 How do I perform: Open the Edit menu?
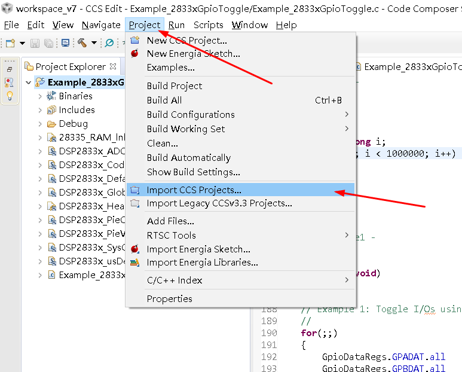[x=36, y=25]
